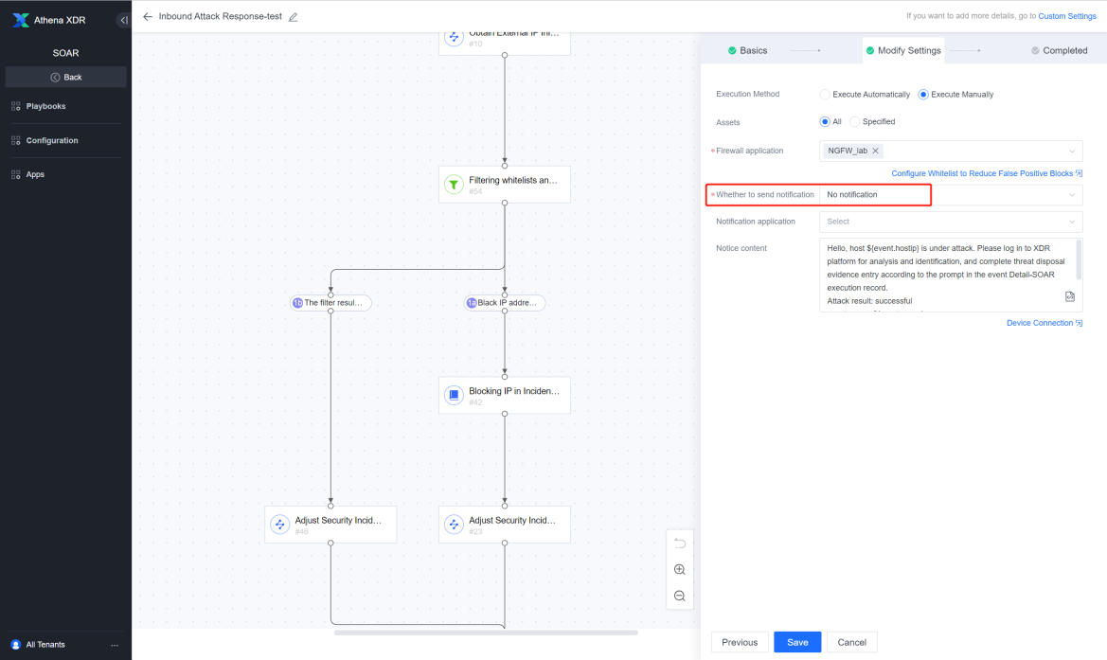Save the playbook settings
This screenshot has height=660, width=1107.
(797, 642)
